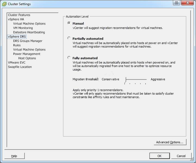Select VM Monitoring settings

tap(23, 28)
